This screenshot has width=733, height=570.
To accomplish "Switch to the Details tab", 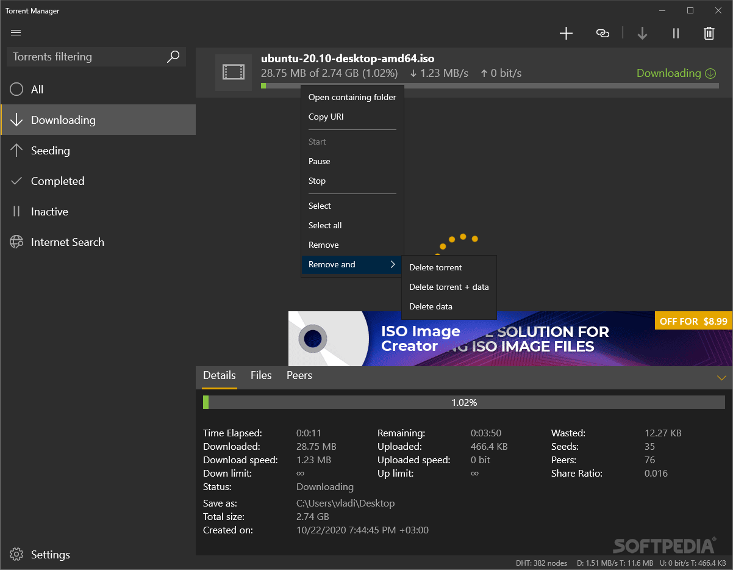I will [220, 375].
